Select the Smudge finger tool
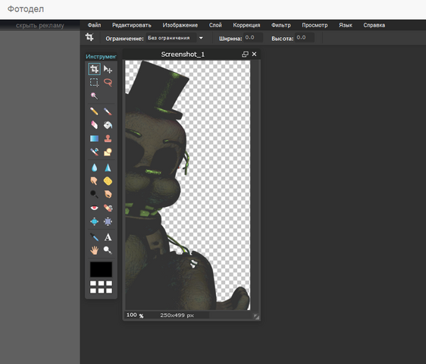 click(x=94, y=180)
